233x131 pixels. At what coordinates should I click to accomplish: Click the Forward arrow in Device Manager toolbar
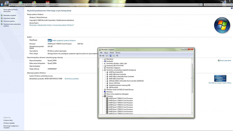point(103,56)
